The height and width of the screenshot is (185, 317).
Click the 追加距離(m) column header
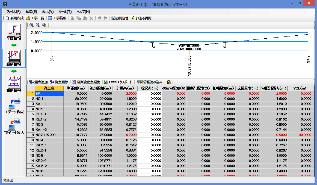point(100,88)
